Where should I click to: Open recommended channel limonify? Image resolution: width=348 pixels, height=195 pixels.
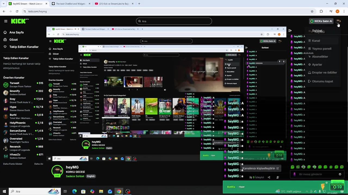tap(23, 93)
